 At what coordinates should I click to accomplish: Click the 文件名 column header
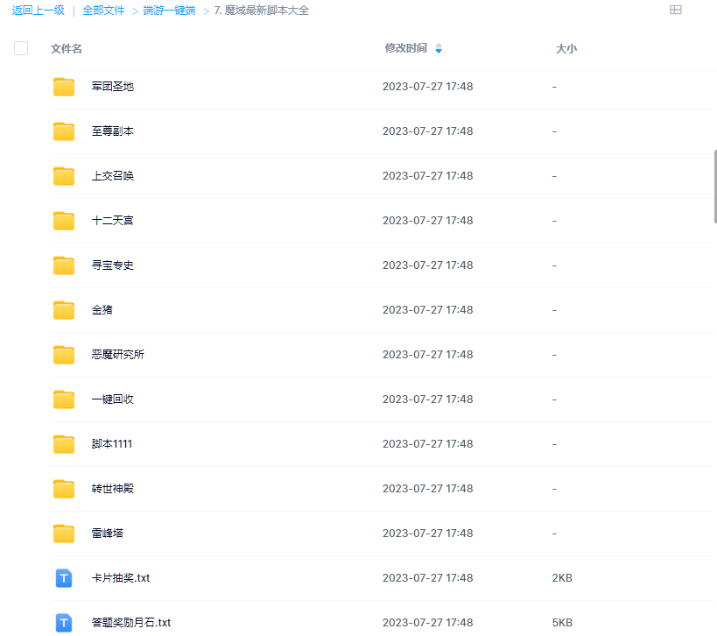point(67,49)
